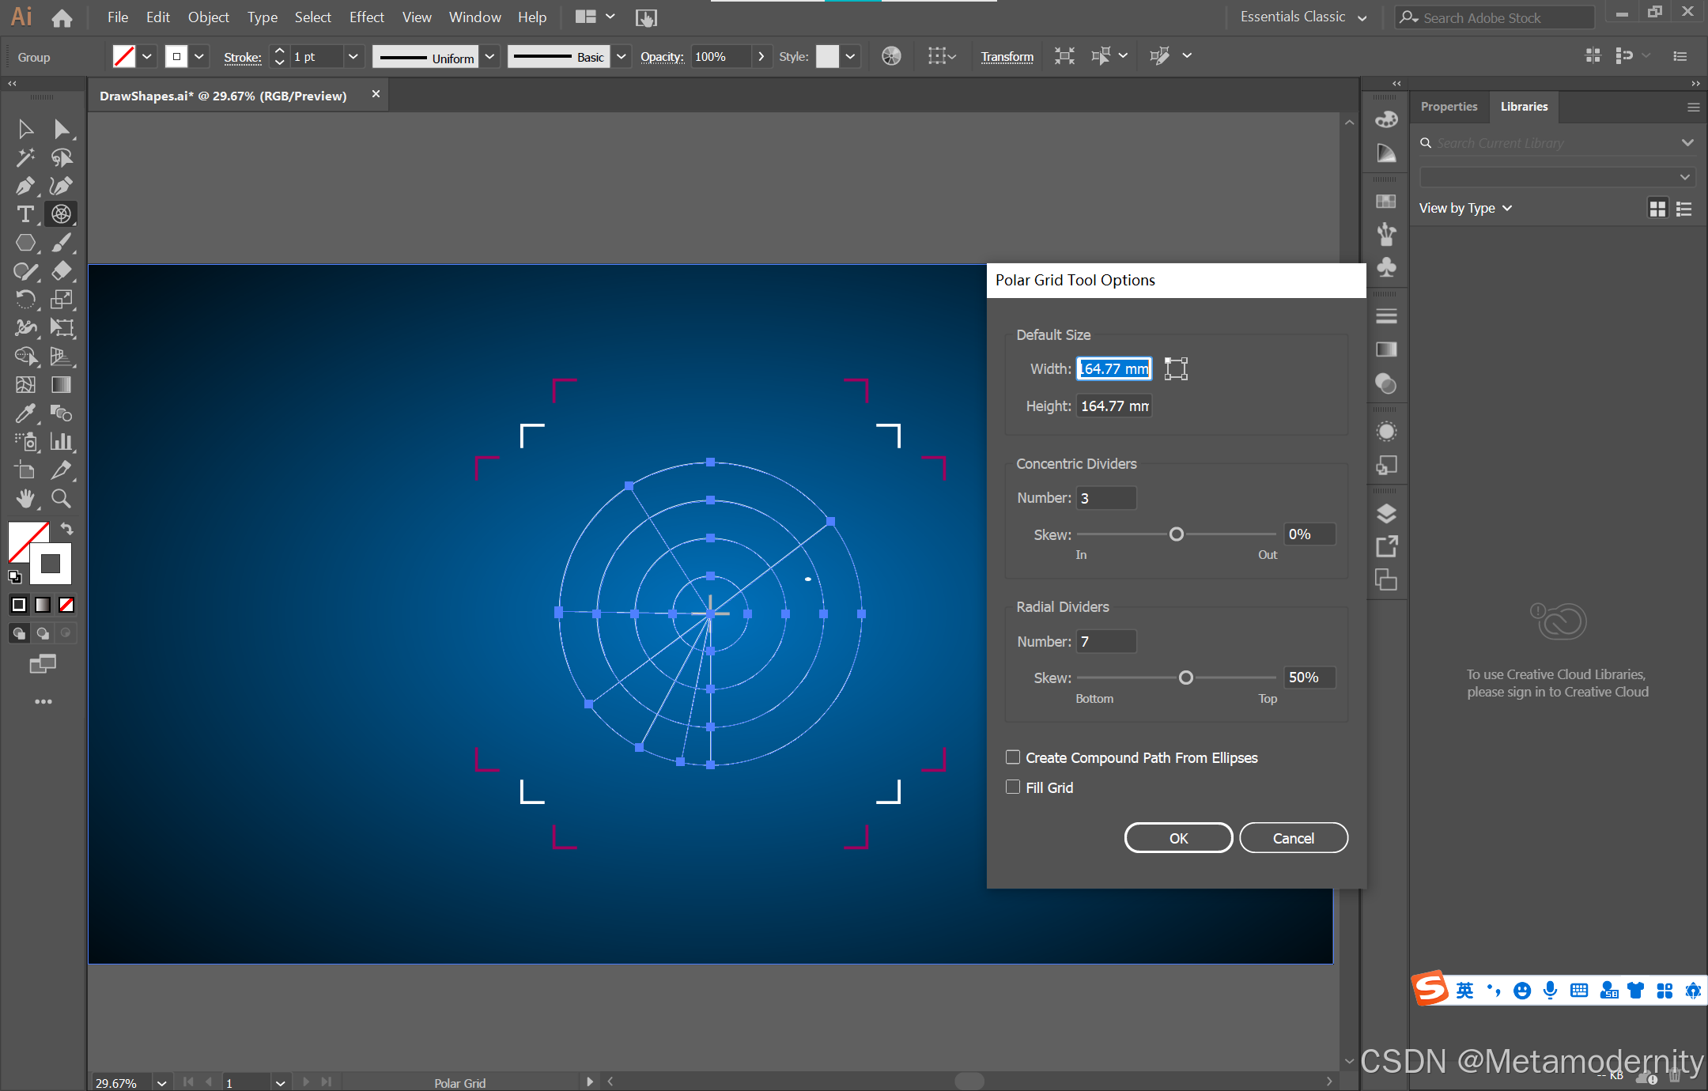
Task: Switch to the Properties tab
Action: [1449, 107]
